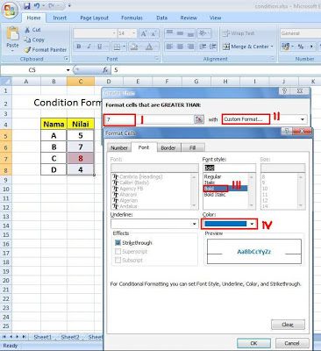Image resolution: width=321 pixels, height=351 pixels.
Task: Enable the Superscript checkbox
Action: [118, 252]
